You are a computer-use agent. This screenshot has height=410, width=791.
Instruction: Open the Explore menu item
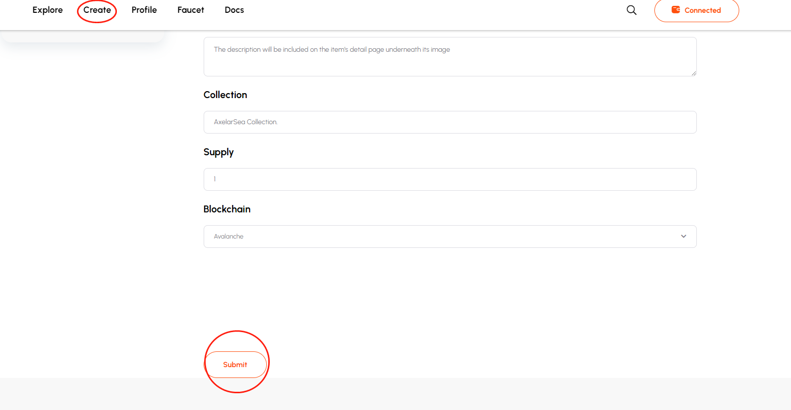[x=47, y=10]
